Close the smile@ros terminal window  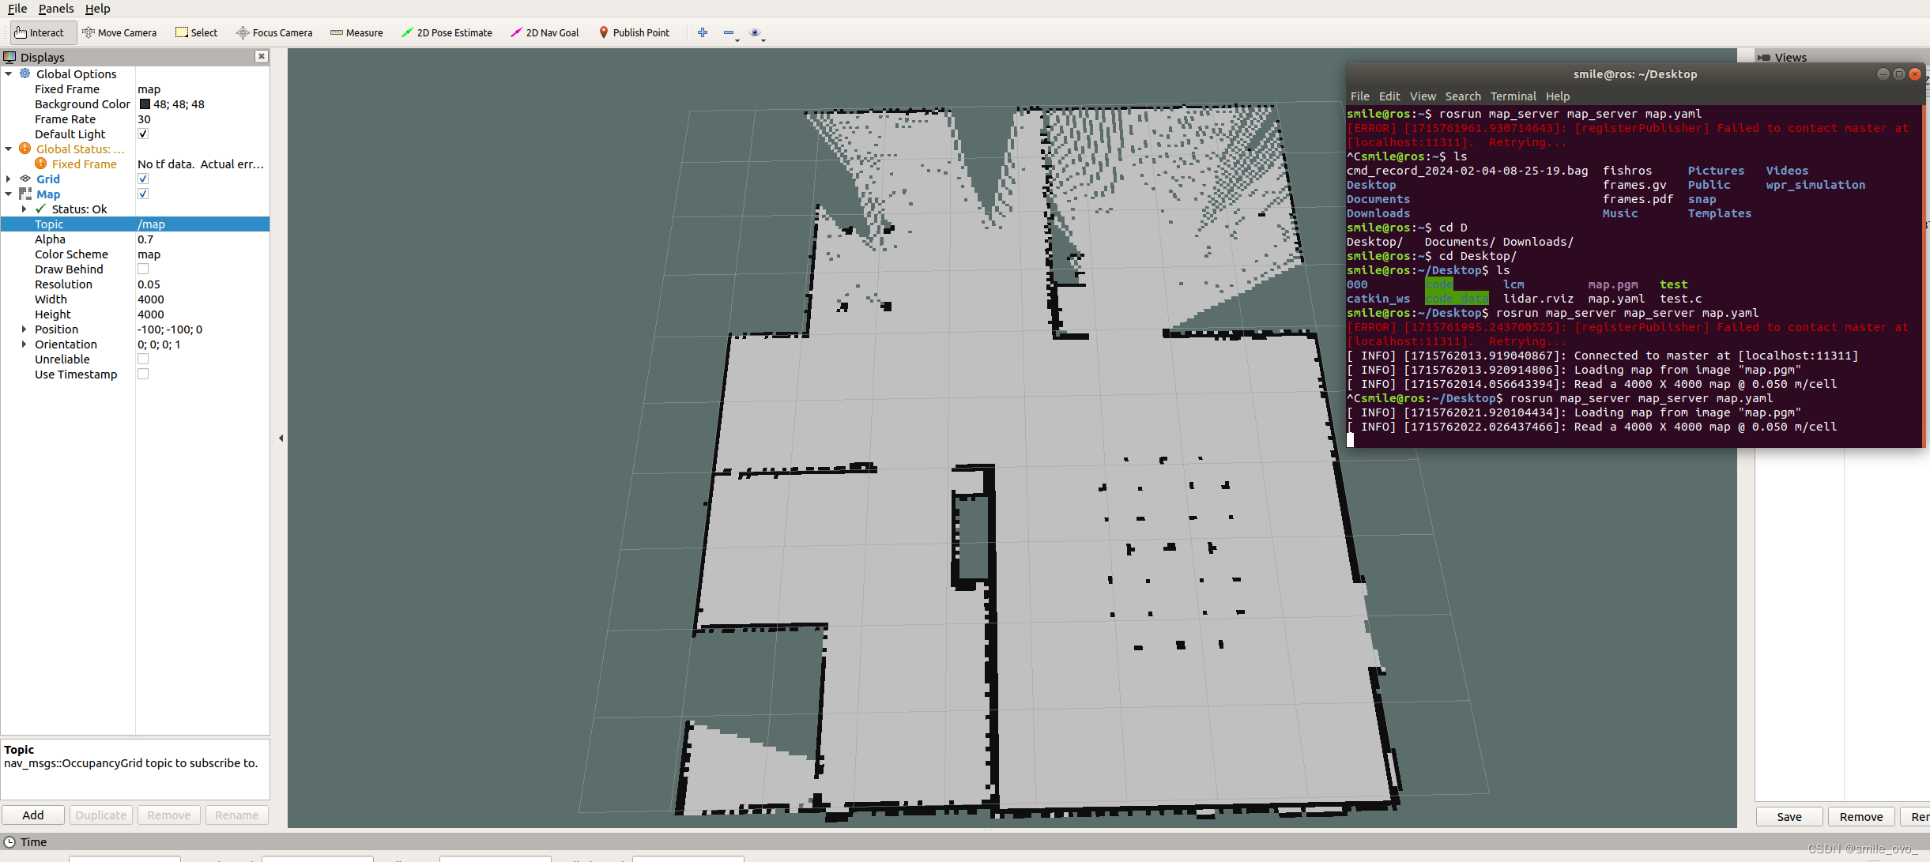tap(1914, 73)
